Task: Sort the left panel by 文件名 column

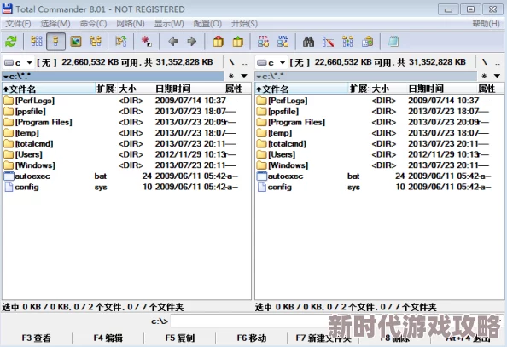Action: point(49,89)
